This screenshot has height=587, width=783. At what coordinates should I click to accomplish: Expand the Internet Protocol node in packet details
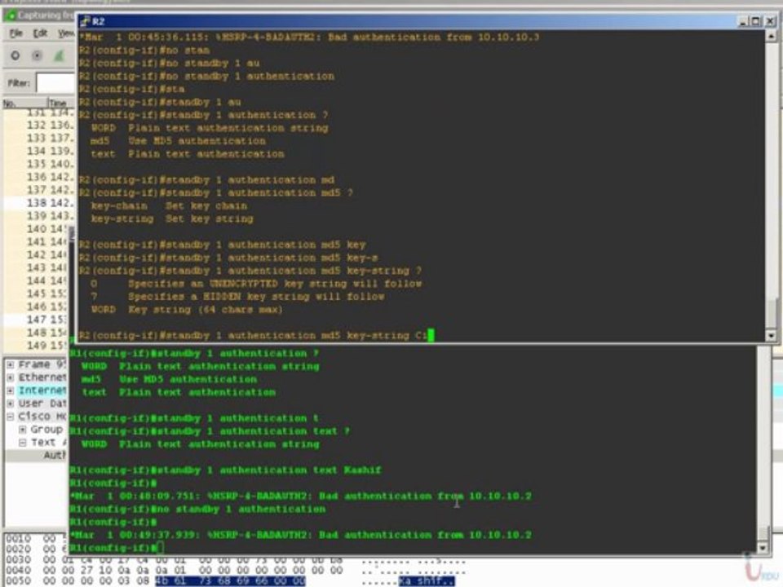[11, 391]
